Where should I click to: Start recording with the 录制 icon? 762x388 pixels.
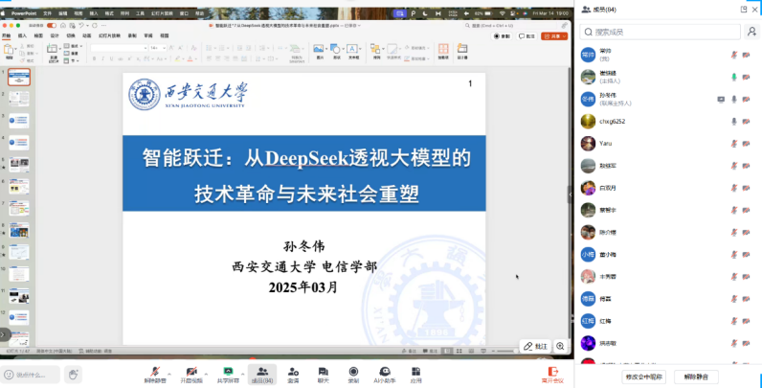tap(353, 371)
